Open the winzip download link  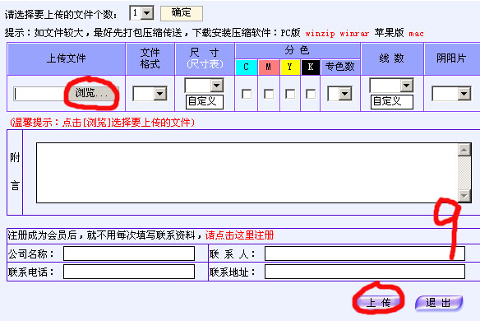click(x=320, y=33)
